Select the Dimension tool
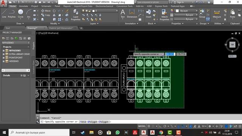This screenshot has width=242, height=136. 132,14
